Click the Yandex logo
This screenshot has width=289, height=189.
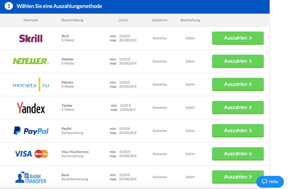click(x=31, y=108)
